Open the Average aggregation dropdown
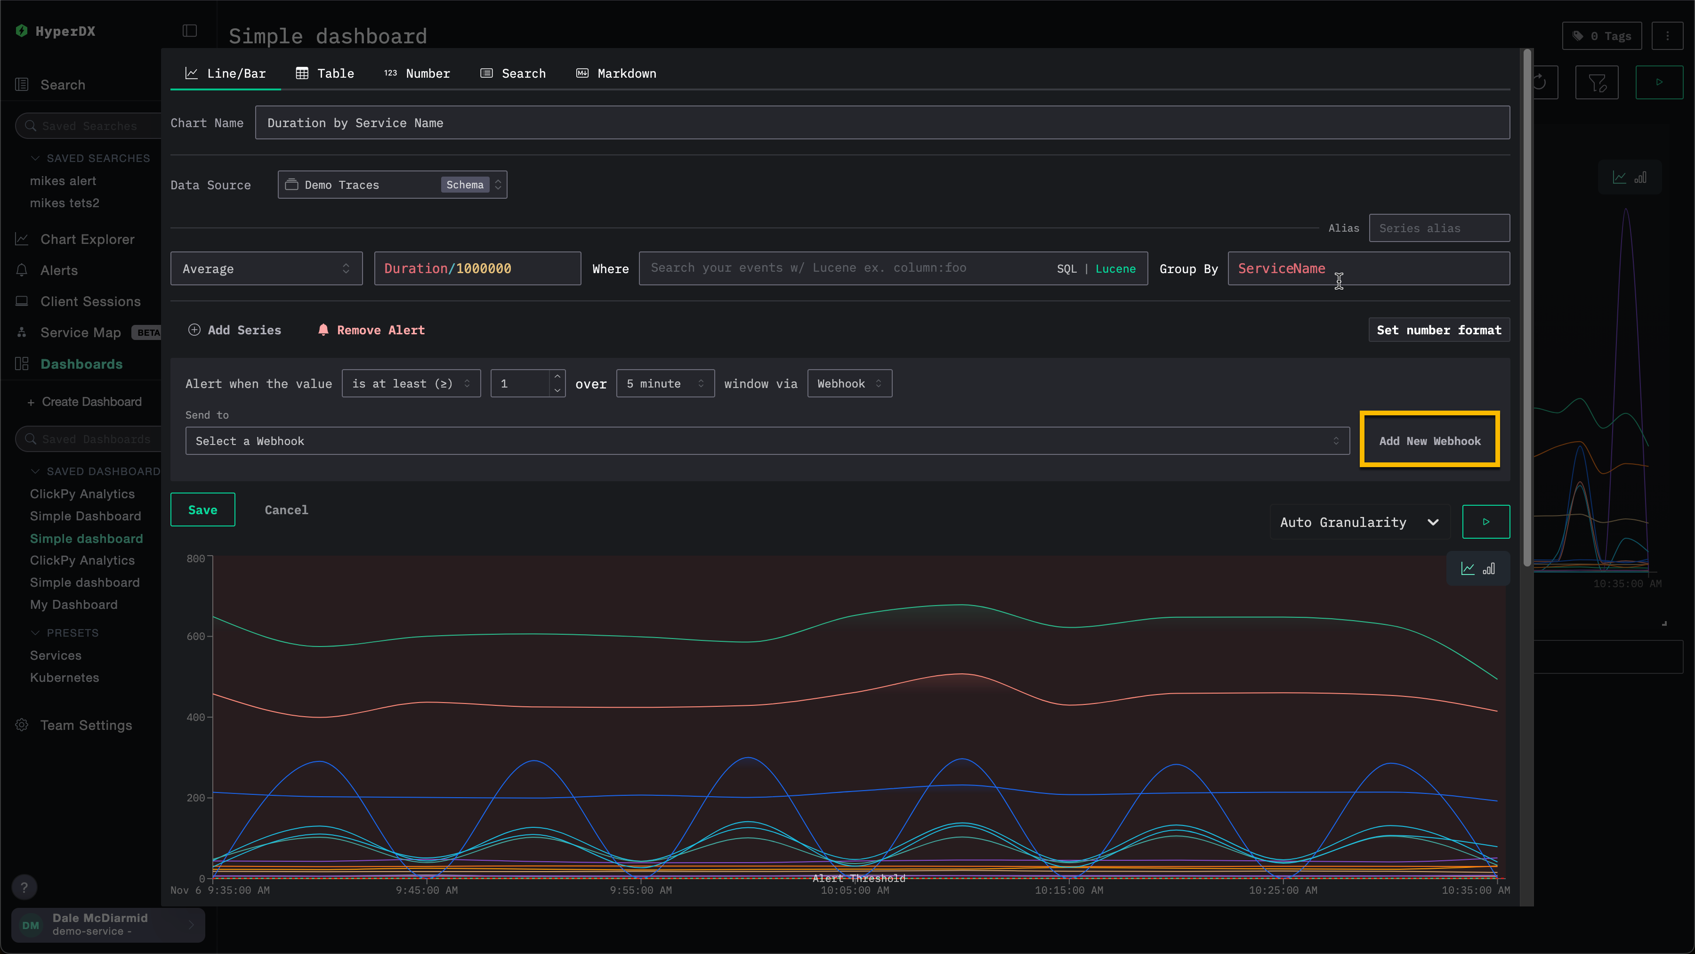 click(266, 268)
